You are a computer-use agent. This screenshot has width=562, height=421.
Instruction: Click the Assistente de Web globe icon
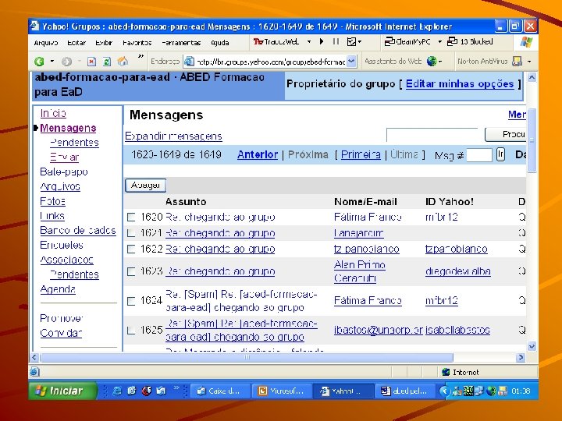pos(432,62)
